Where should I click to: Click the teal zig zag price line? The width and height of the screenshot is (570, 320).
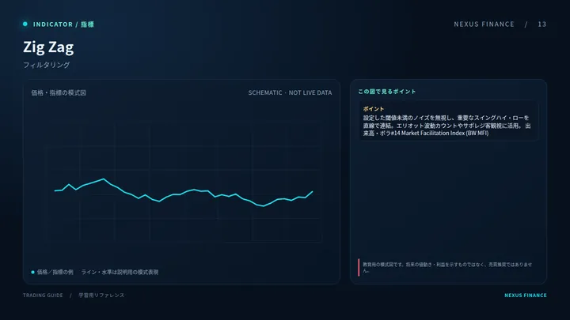tap(184, 193)
